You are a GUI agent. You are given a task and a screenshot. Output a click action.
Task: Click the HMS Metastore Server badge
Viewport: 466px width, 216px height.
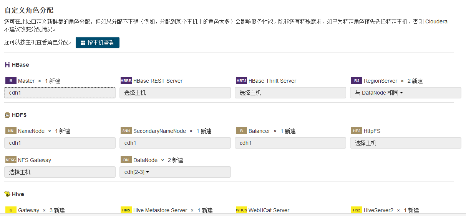pyautogui.click(x=126, y=210)
